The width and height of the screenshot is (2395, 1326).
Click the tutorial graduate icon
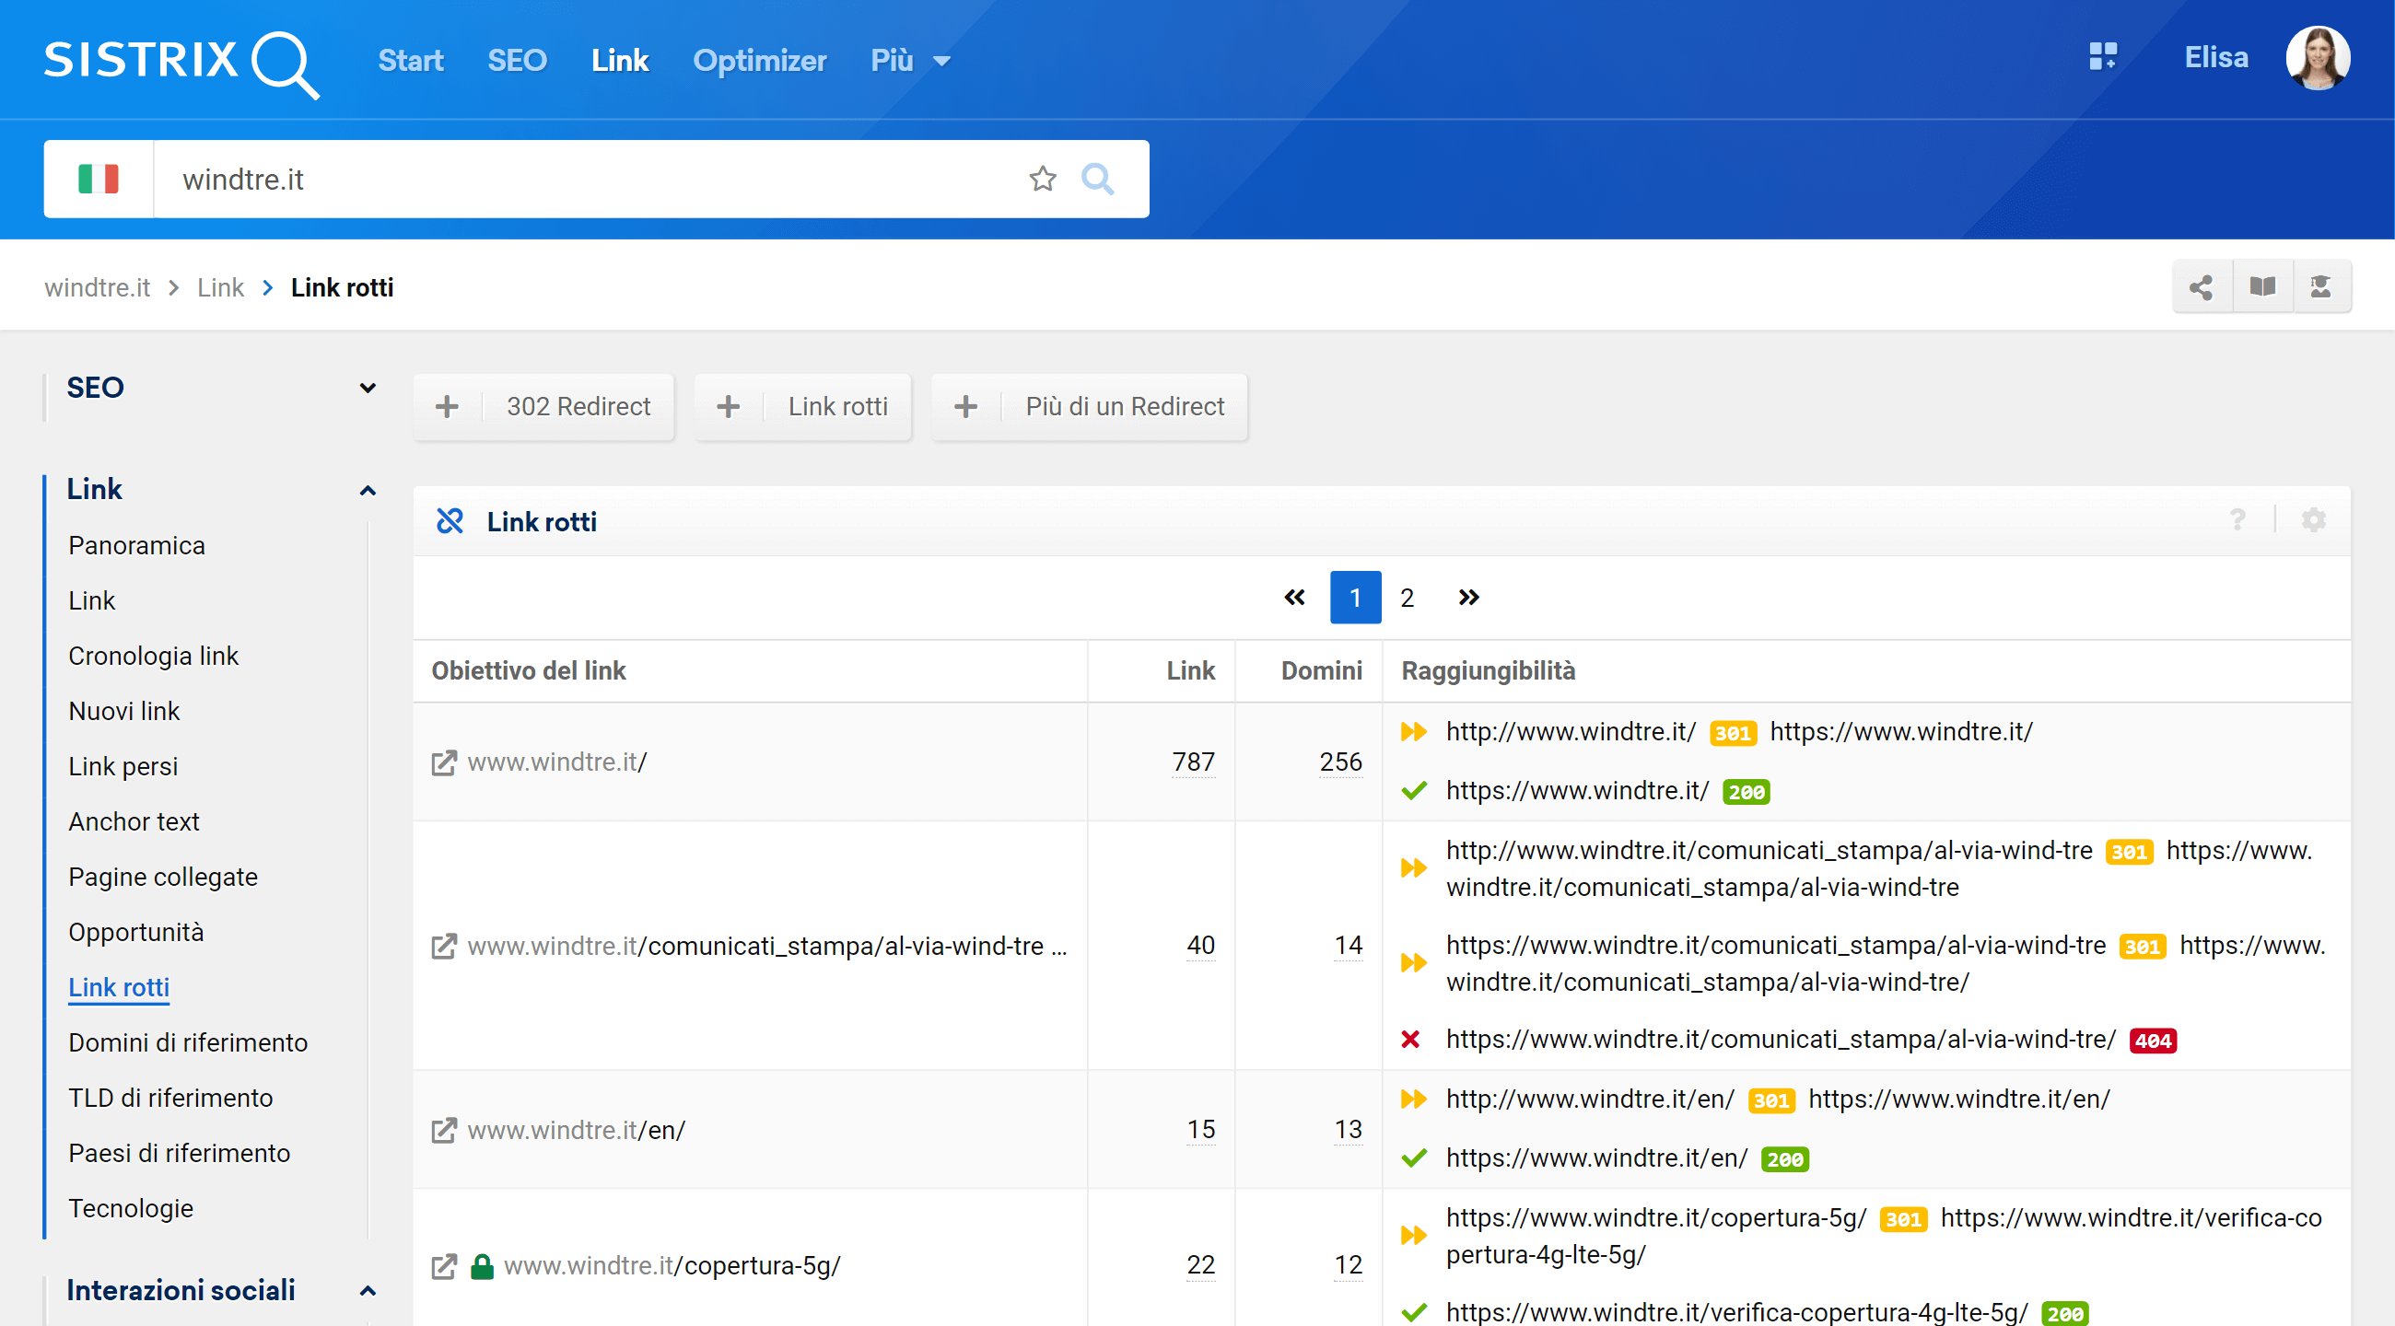(x=2320, y=287)
